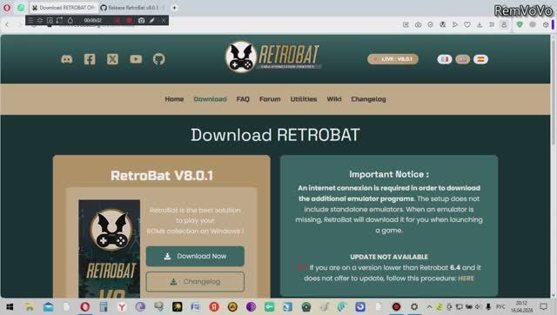Switch to the Release RetroBat v8.0.1 tab
The image size is (557, 315).
132,8
